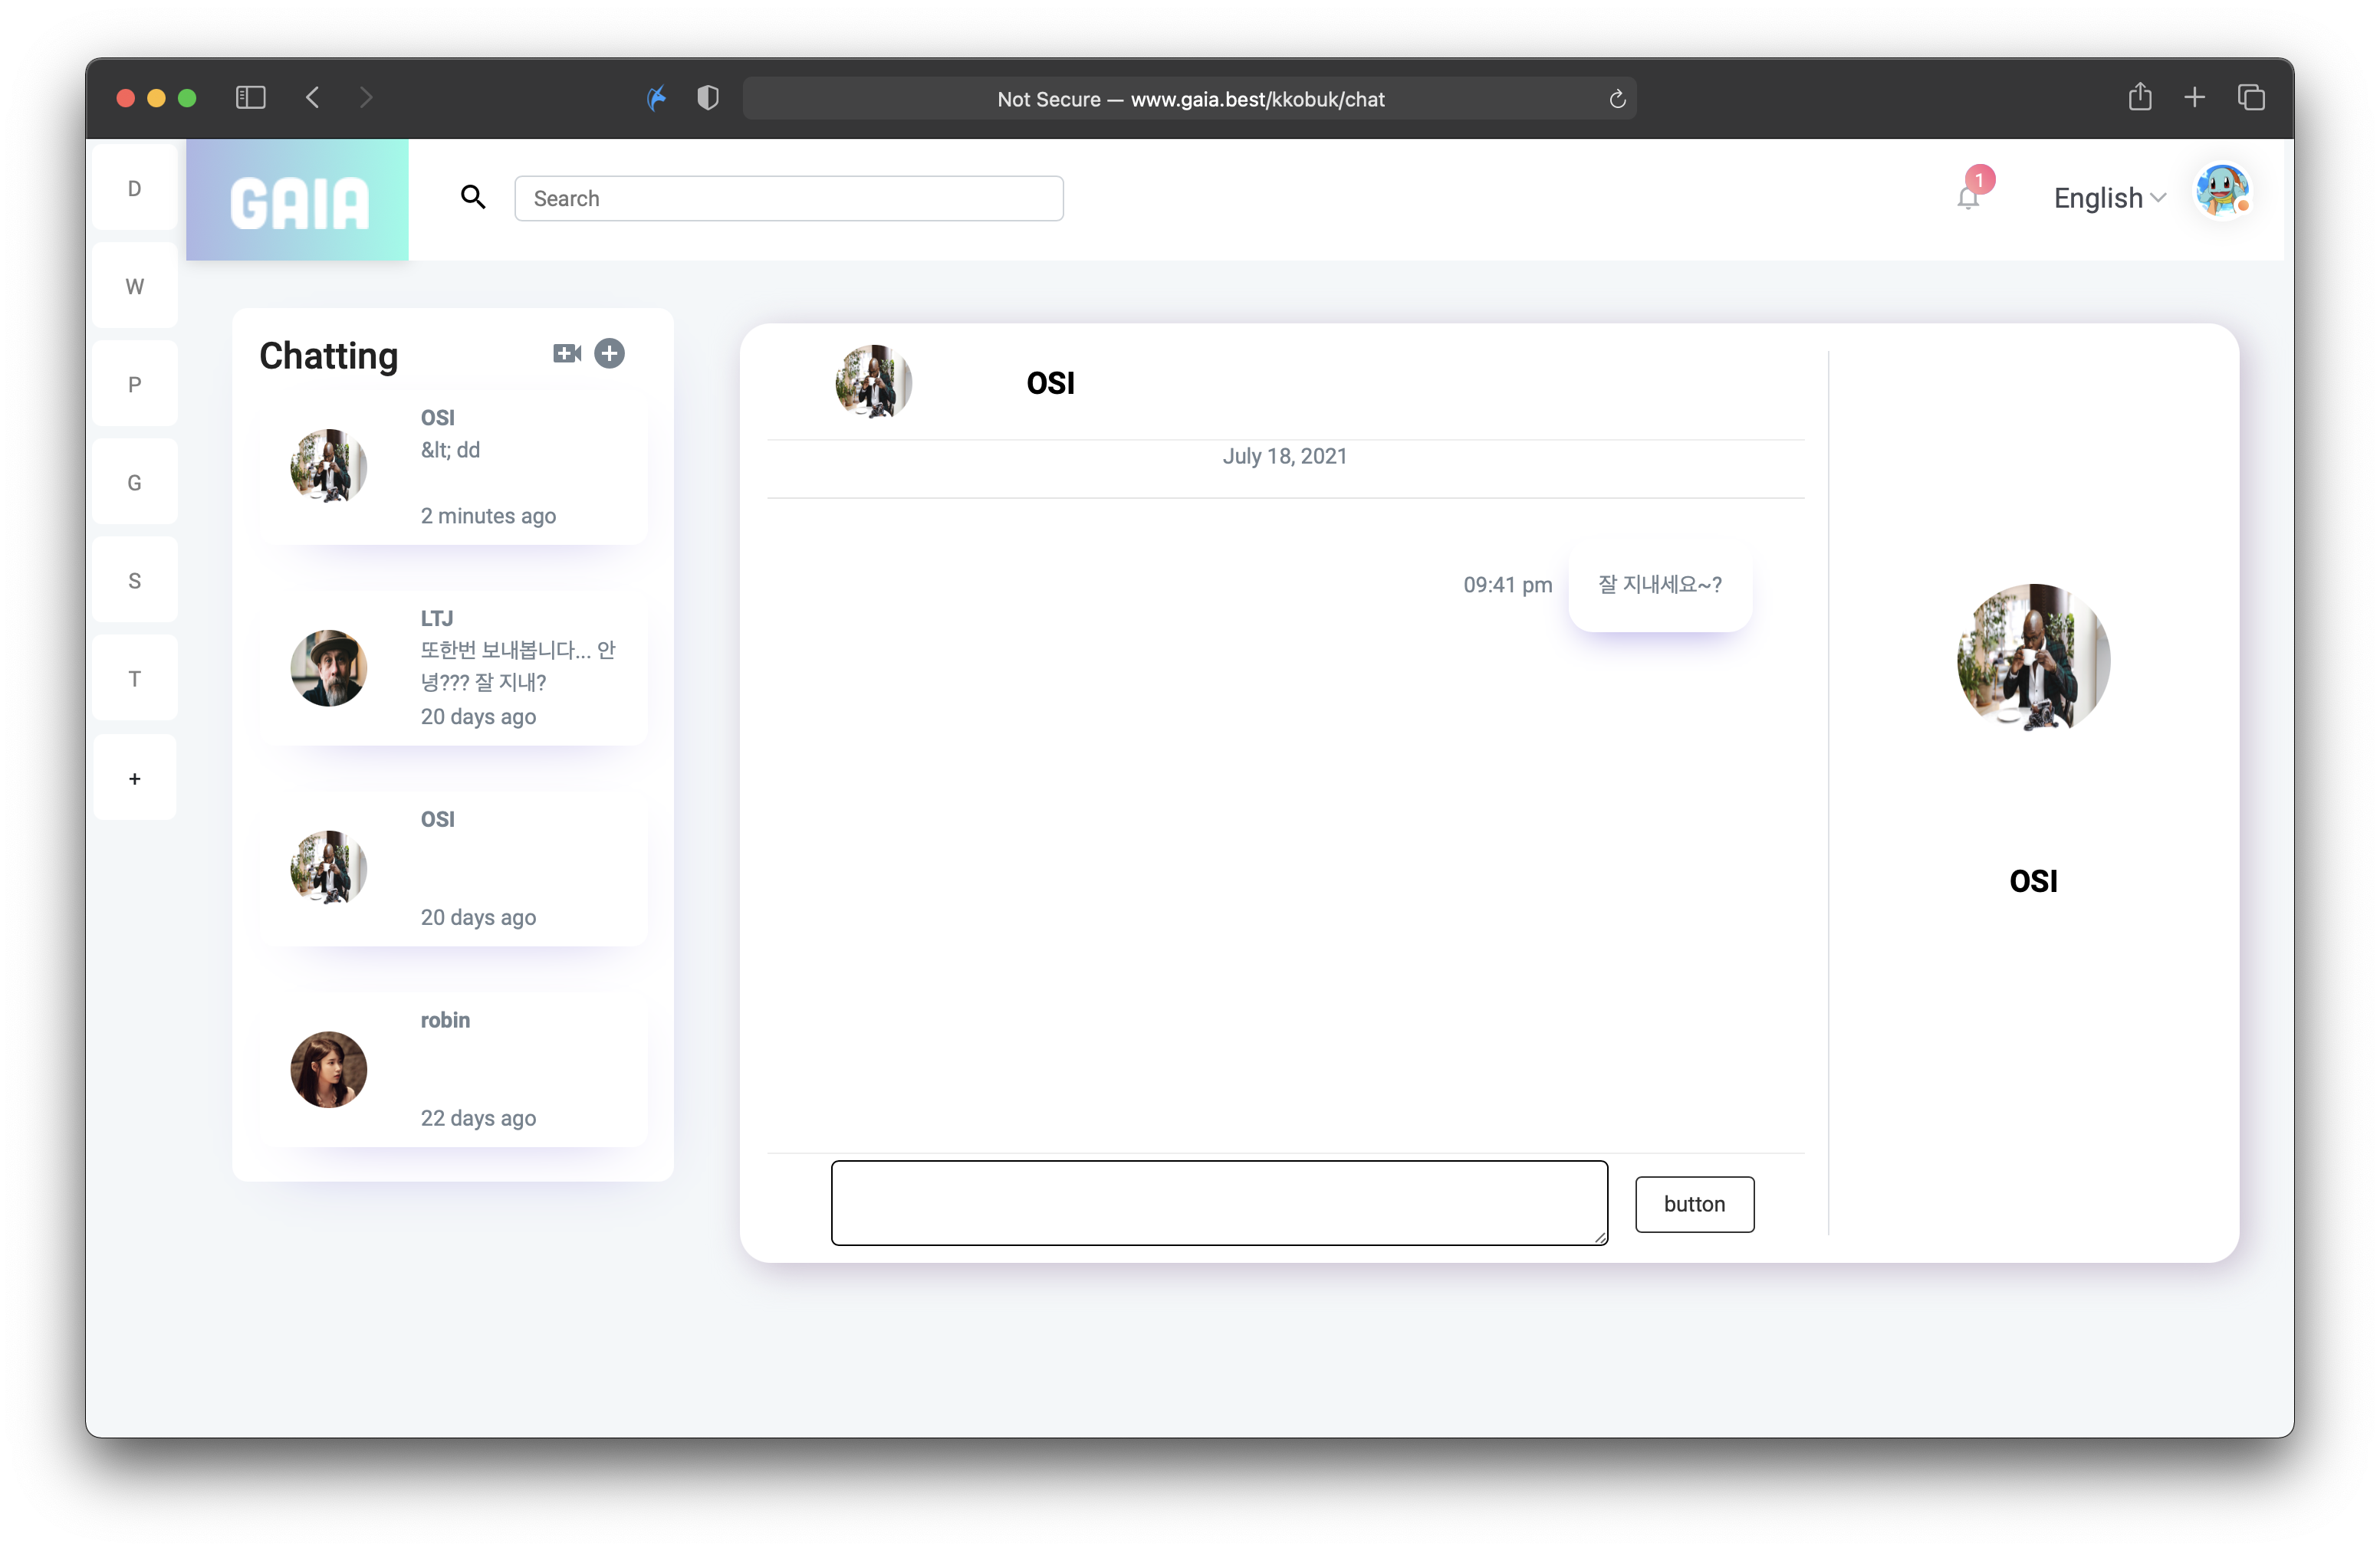2380x1551 pixels.
Task: Open the Safari share menu
Action: (x=2140, y=98)
